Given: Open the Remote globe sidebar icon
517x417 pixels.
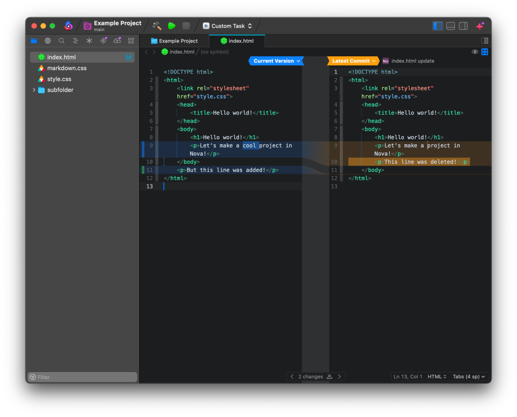Looking at the screenshot, I should point(48,41).
